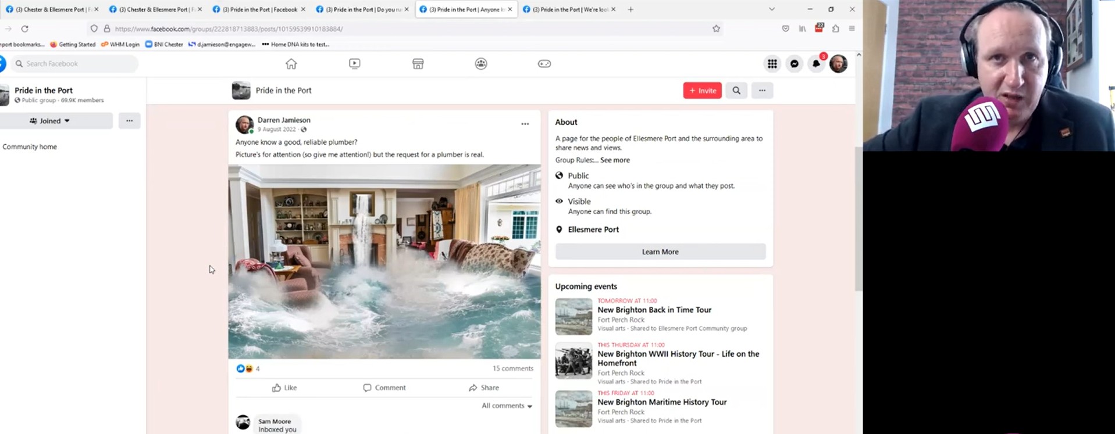The width and height of the screenshot is (1115, 434).
Task: Click the Back in Time Tour thumbnail
Action: pyautogui.click(x=573, y=317)
